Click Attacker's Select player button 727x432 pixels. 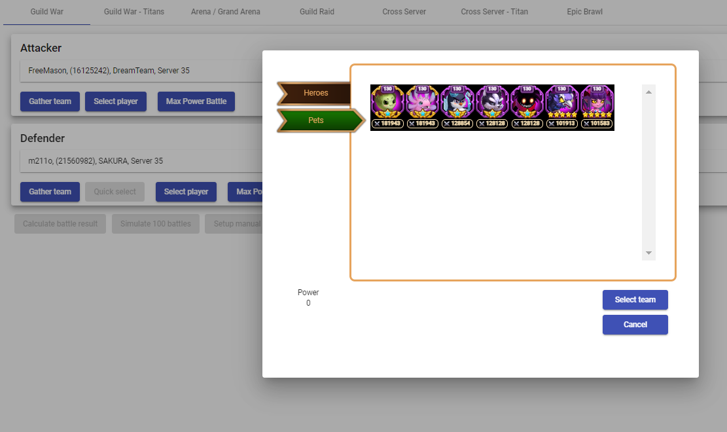[x=116, y=101]
